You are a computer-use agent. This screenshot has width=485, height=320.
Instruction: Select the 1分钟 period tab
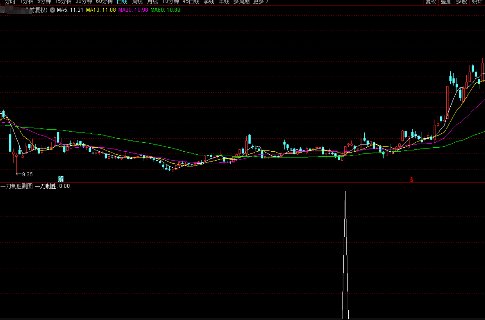point(26,2)
